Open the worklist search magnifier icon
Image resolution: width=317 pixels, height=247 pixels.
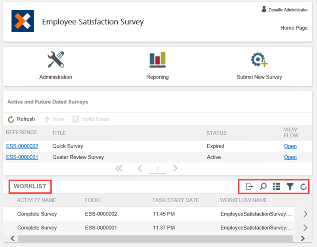pyautogui.click(x=263, y=187)
